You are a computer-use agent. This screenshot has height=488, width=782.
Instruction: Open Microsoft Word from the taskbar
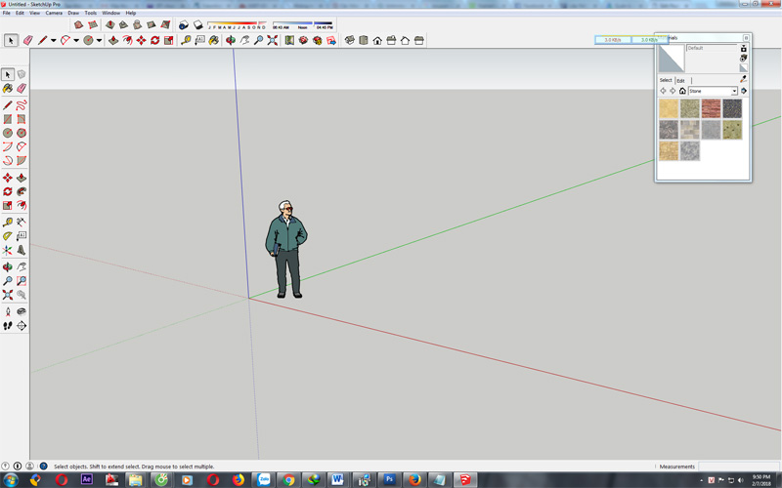tap(337, 479)
